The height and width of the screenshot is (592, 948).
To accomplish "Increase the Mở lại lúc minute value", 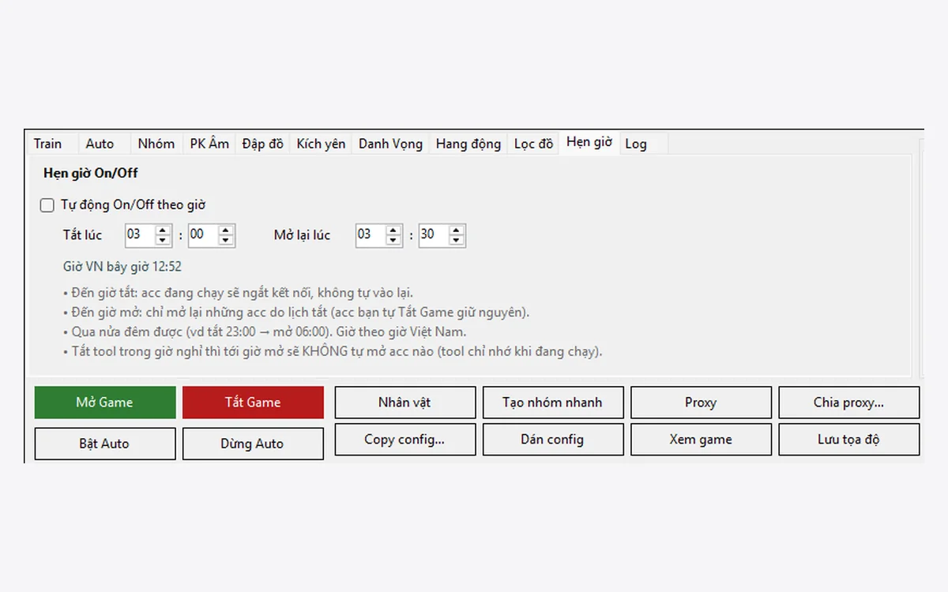I will coord(457,230).
